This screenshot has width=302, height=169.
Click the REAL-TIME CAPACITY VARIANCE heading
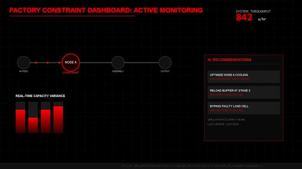[40, 96]
